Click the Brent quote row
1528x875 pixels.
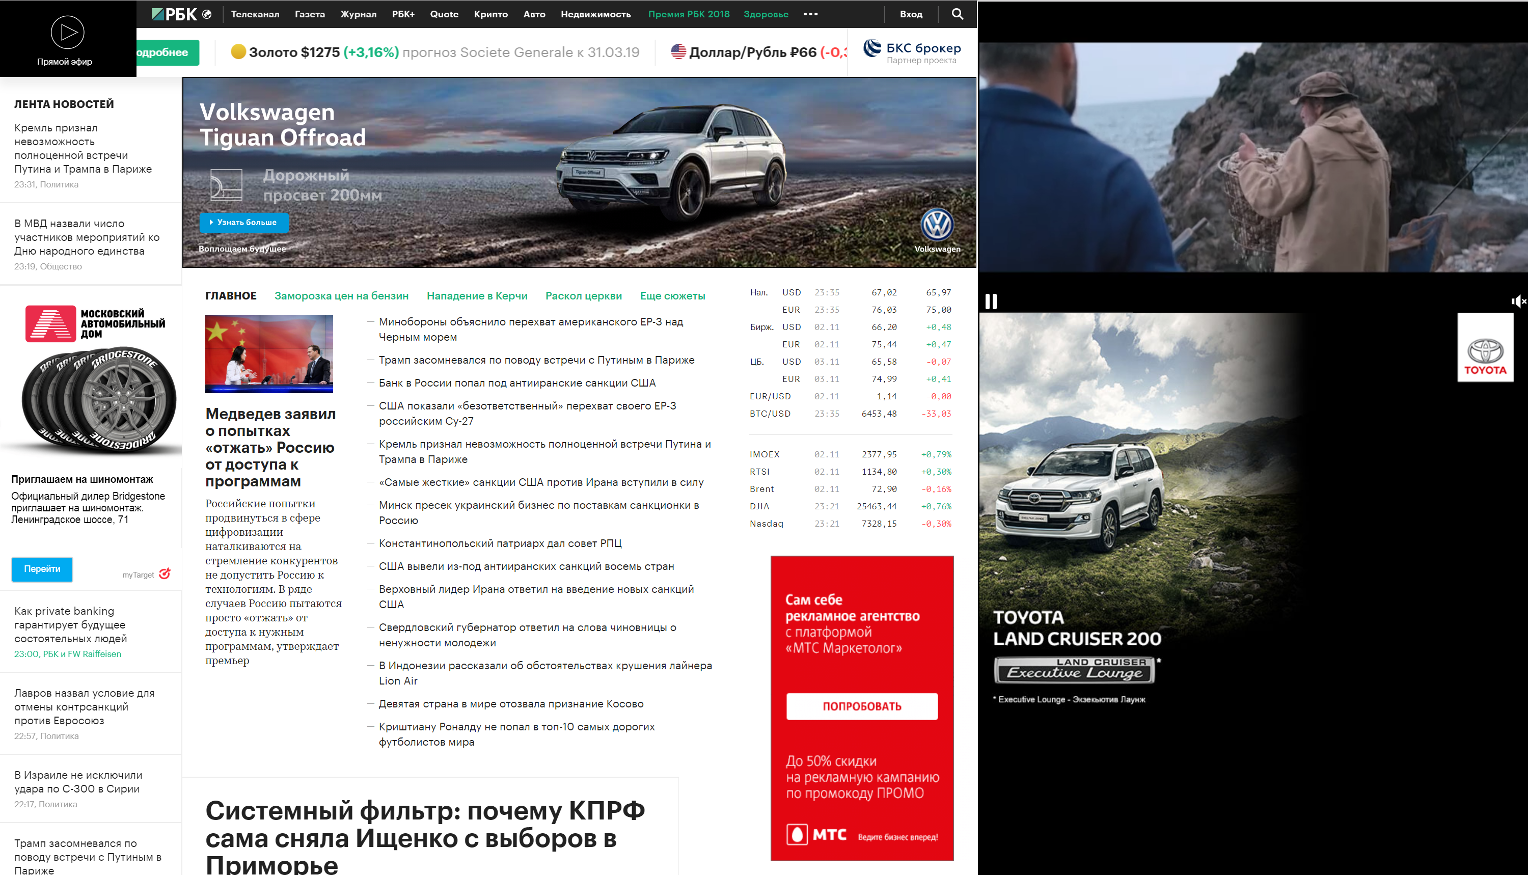pos(850,489)
